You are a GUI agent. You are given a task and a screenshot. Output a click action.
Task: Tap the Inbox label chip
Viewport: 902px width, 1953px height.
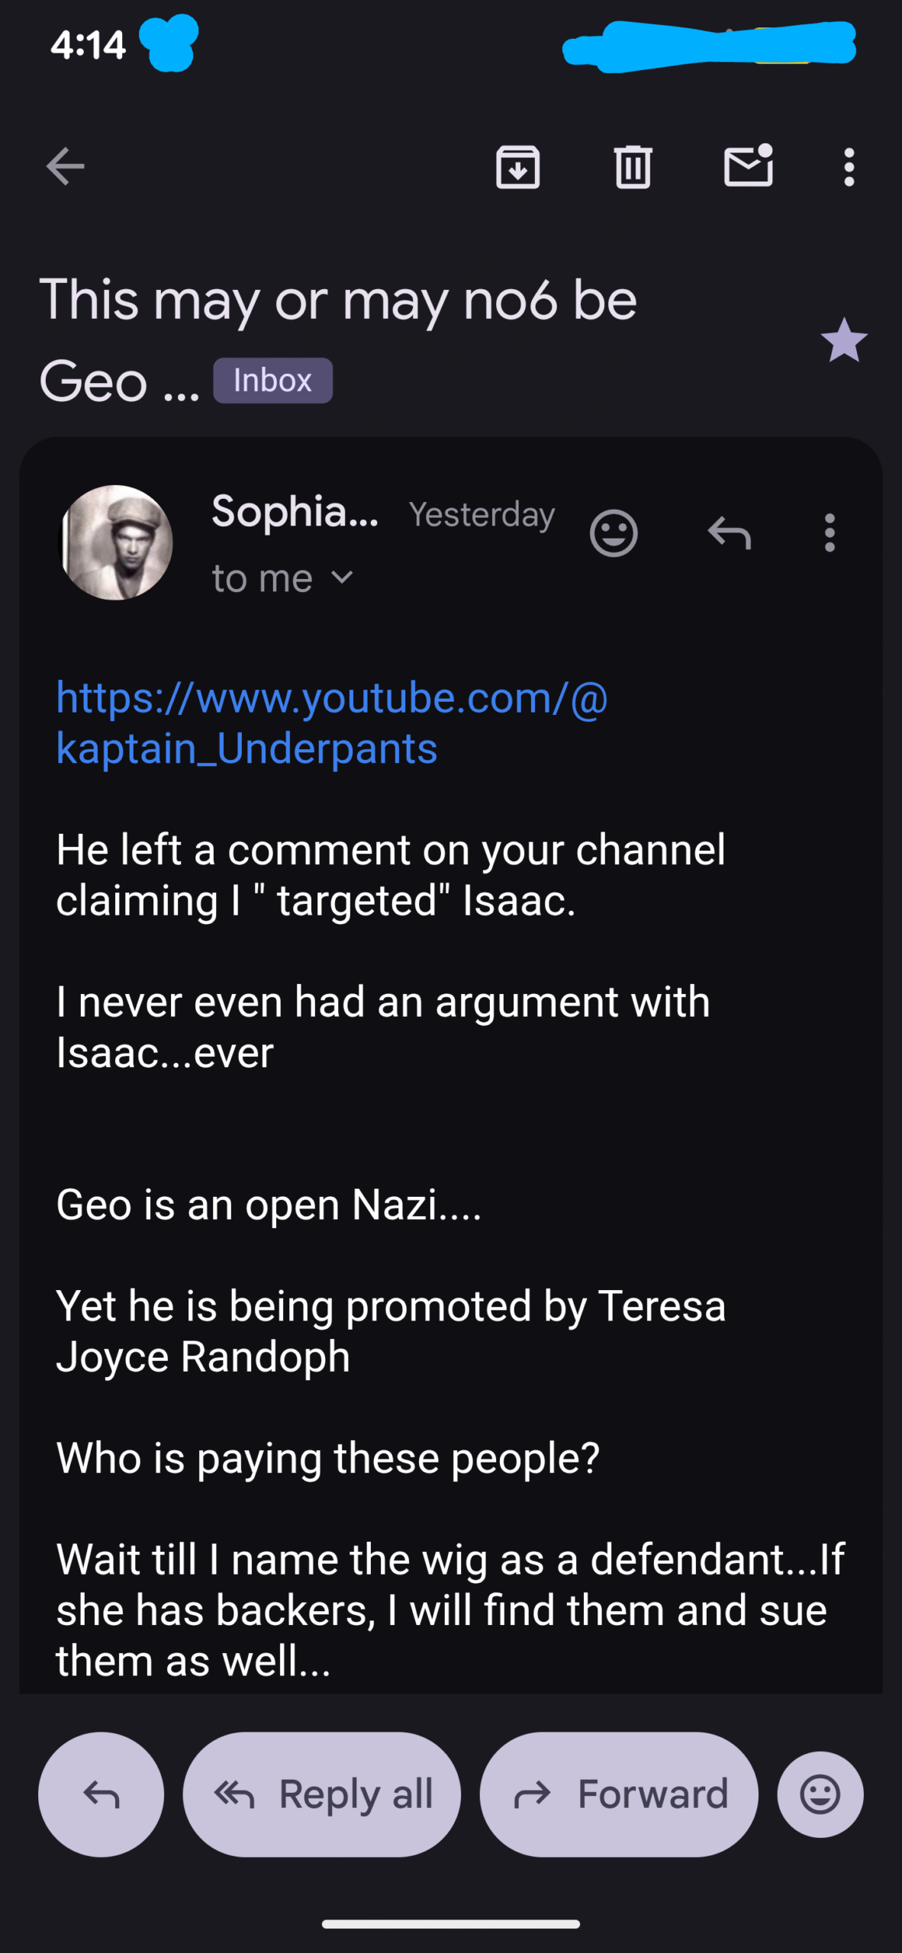[272, 381]
